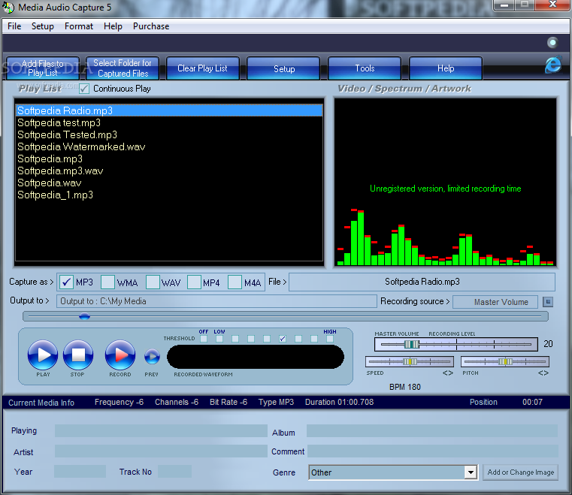Click the Speed slider handle
The image size is (572, 495).
tap(410, 361)
